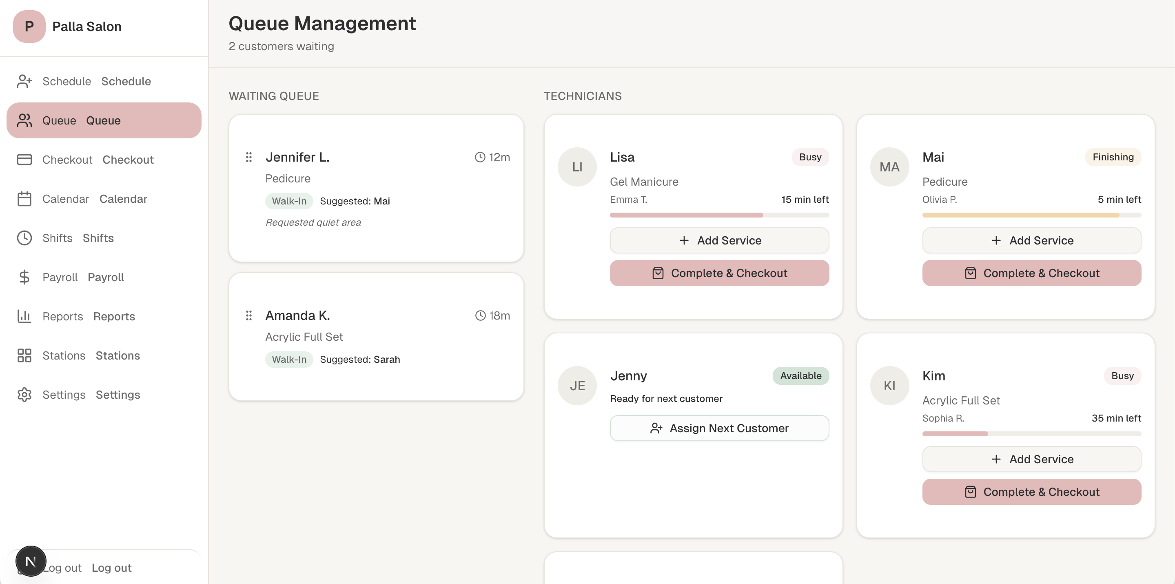Click Lisa's LI avatar circle
The image size is (1175, 584).
(577, 167)
